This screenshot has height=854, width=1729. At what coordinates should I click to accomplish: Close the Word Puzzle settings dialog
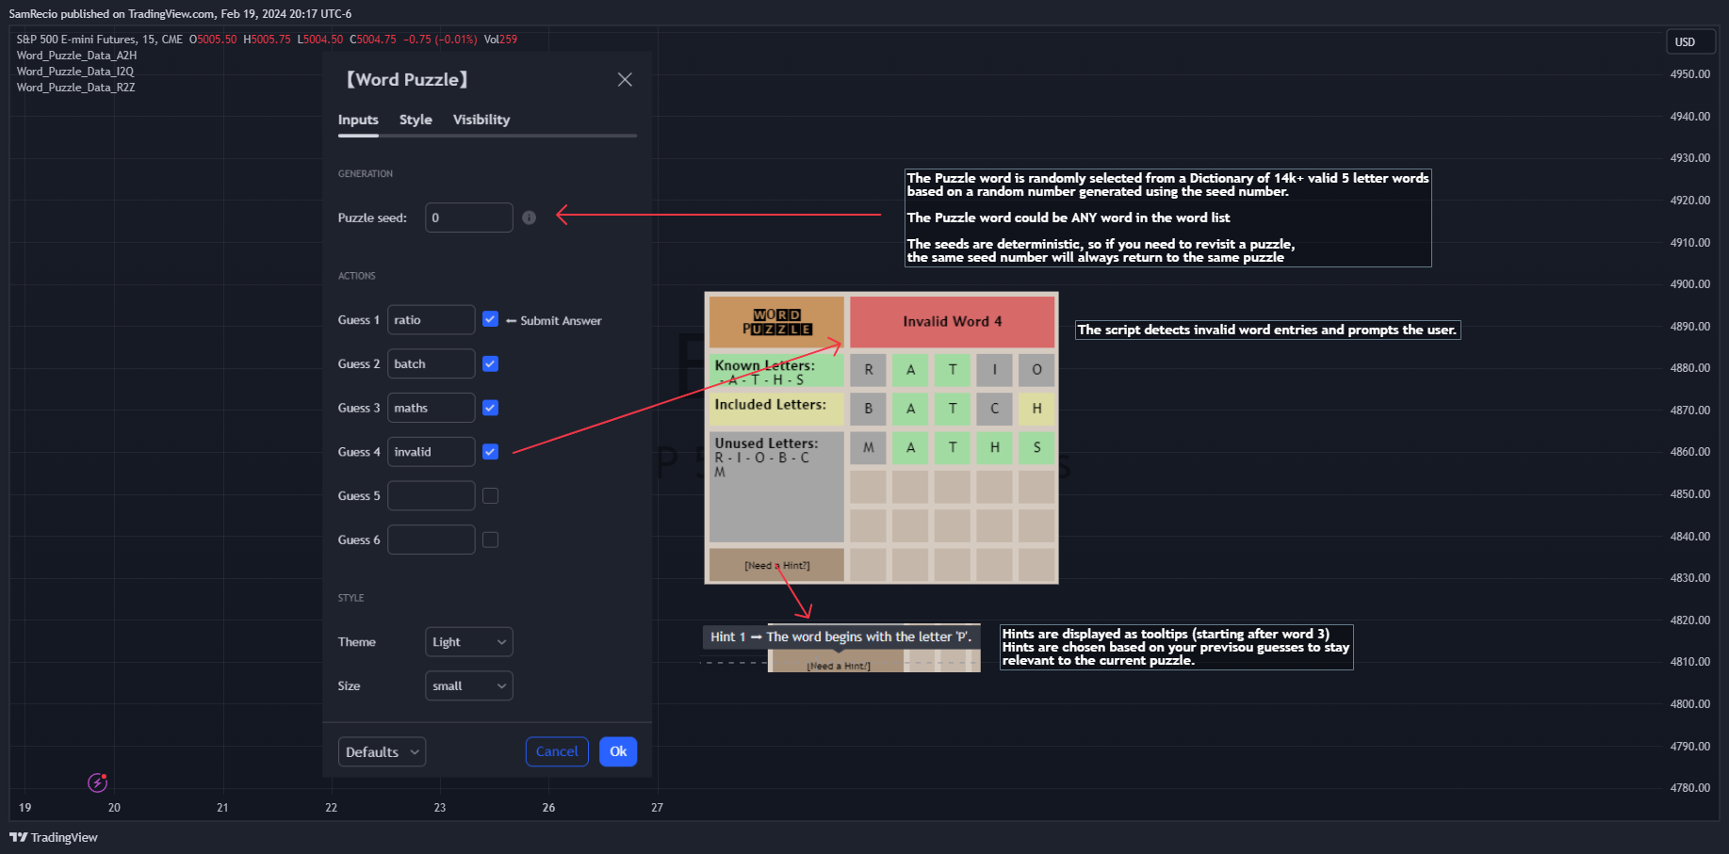coord(625,80)
